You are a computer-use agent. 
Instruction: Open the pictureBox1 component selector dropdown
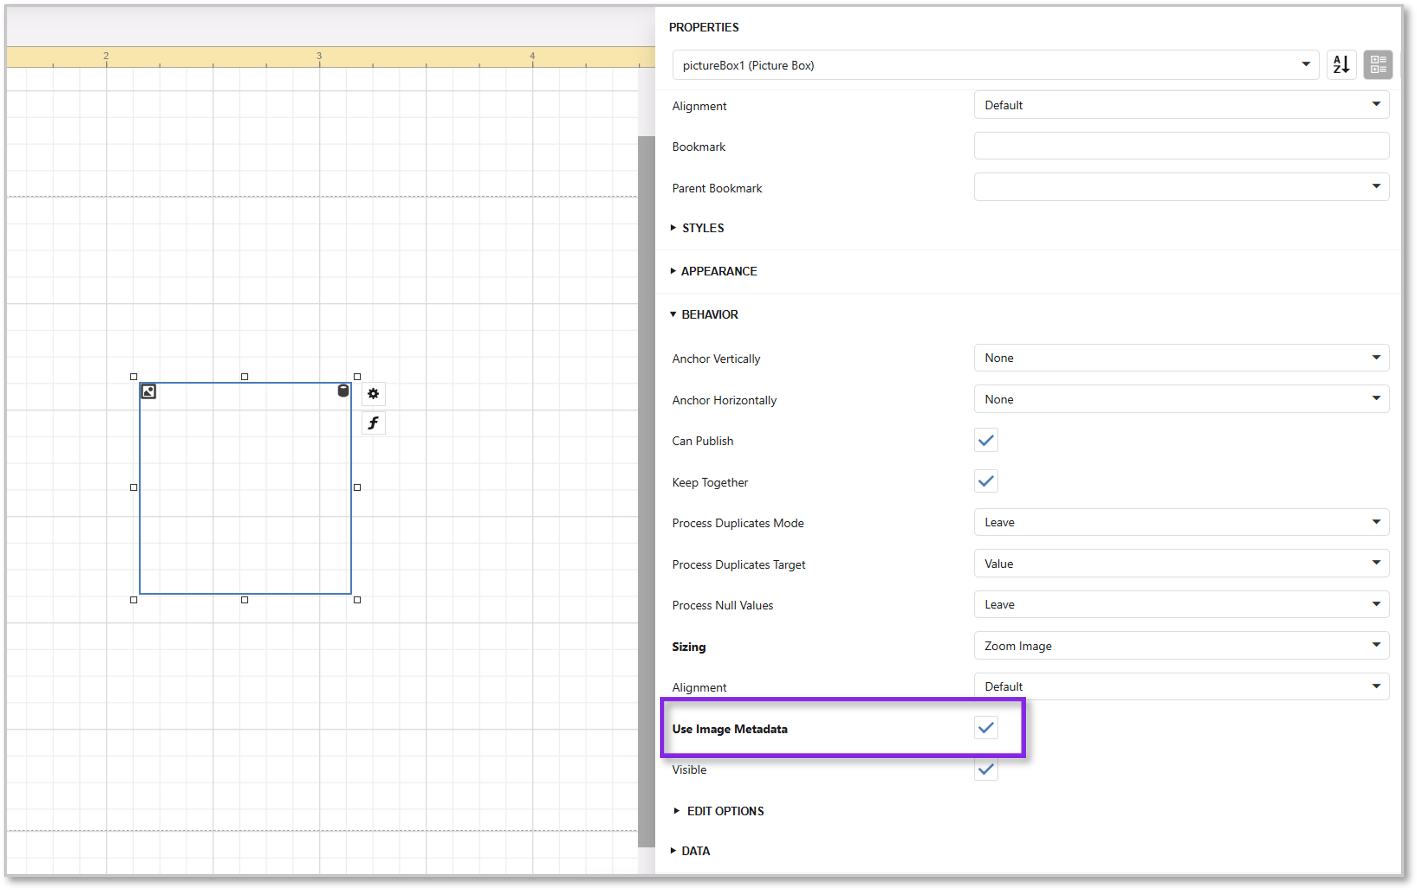995,65
